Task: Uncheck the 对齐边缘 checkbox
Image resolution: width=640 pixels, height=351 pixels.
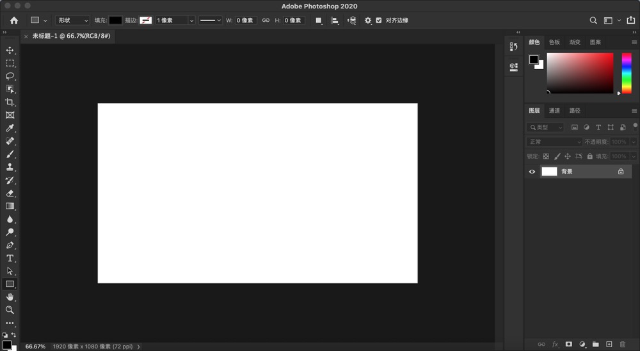Action: click(379, 20)
